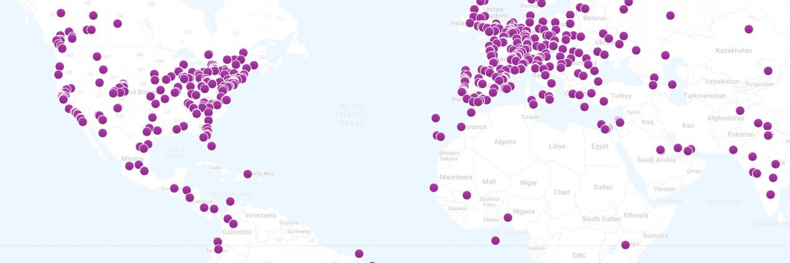
Task: Click the marker next to the Kyrgyzstan label
Action: click(x=768, y=71)
